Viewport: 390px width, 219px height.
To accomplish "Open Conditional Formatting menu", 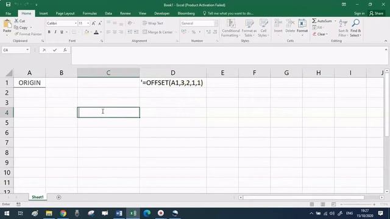I will pos(231,28).
